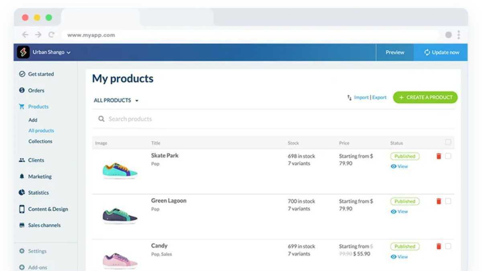Check the select-all checkbox in table header
482x271 pixels.
point(448,142)
